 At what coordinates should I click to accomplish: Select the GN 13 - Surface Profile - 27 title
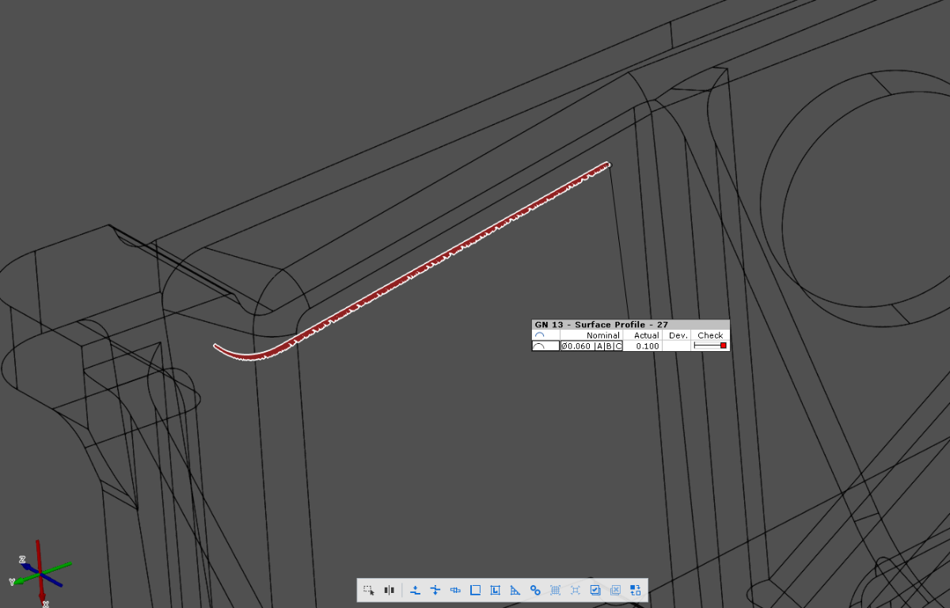(x=602, y=324)
